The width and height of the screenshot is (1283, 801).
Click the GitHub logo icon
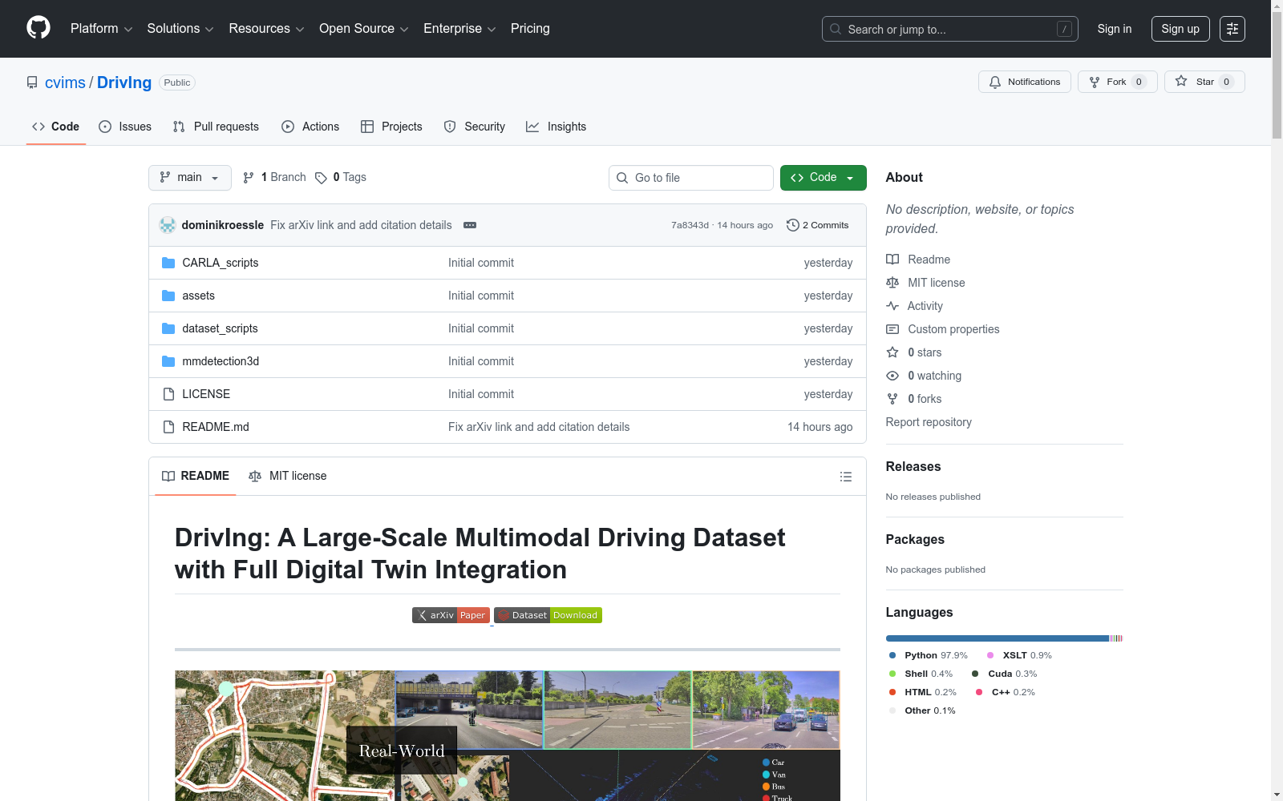(38, 28)
